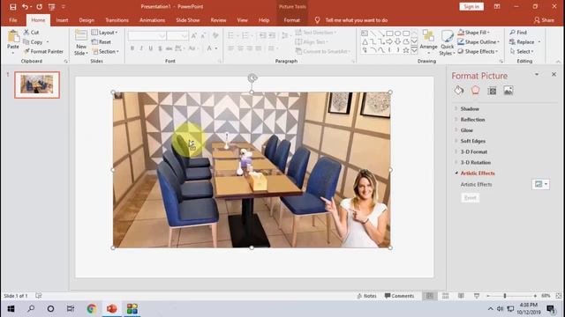
Task: Close the Format Picture pane
Action: click(554, 74)
